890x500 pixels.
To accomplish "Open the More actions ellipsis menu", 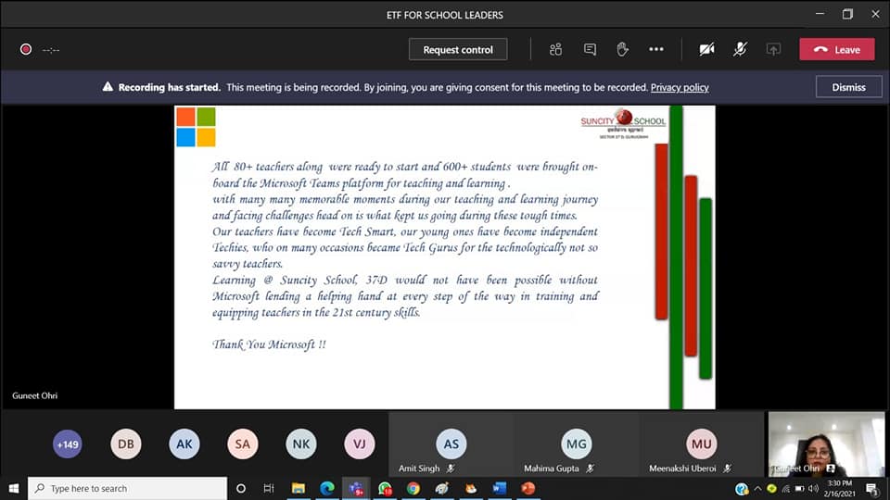I will point(656,49).
